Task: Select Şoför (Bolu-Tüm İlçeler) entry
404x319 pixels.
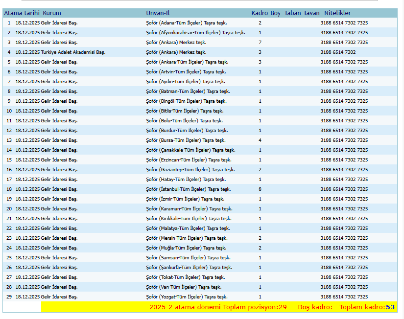Action: coord(185,121)
